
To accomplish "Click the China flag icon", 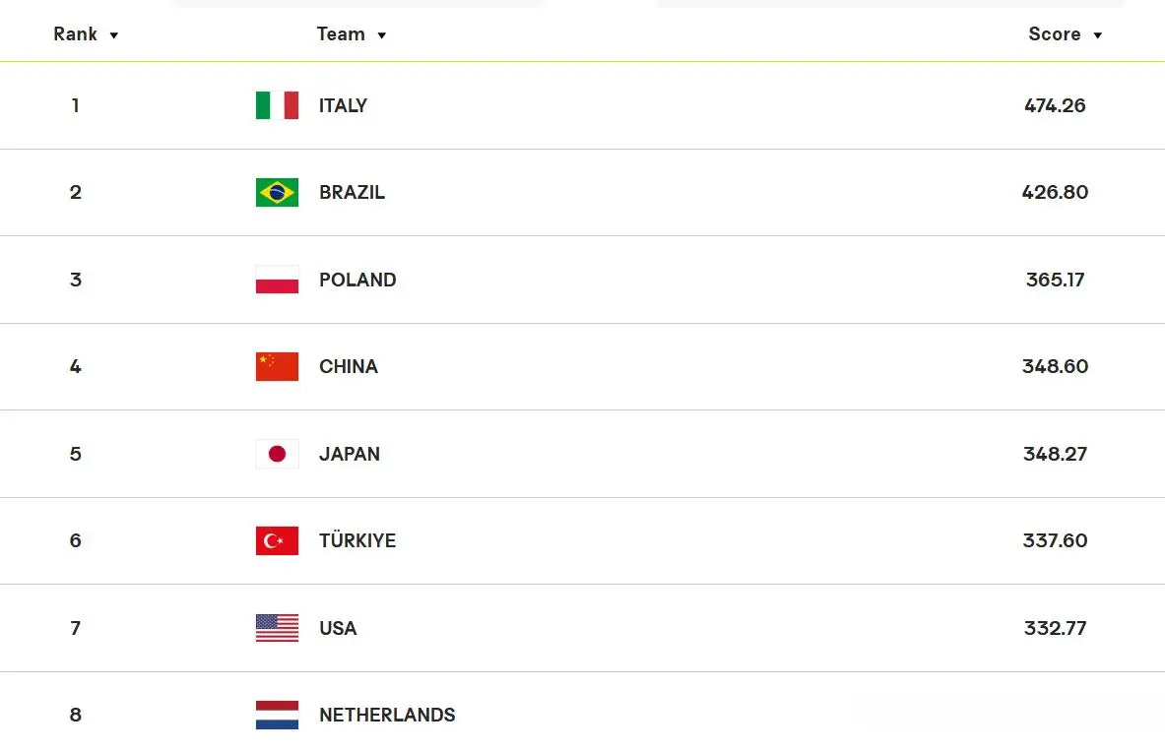I will pyautogui.click(x=277, y=367).
